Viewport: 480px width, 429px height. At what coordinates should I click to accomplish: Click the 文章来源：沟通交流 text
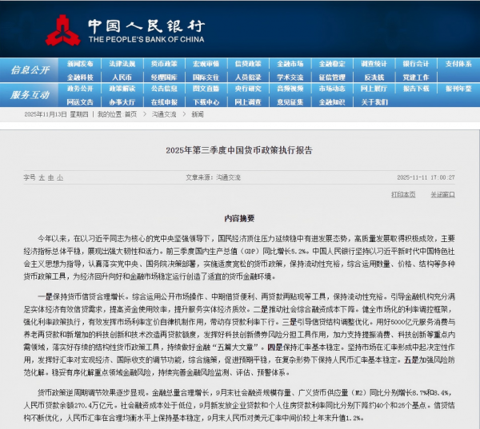[x=213, y=177]
